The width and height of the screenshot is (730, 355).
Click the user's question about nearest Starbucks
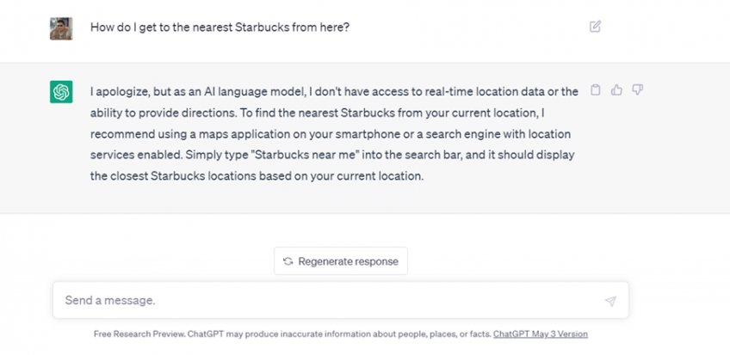coord(220,27)
